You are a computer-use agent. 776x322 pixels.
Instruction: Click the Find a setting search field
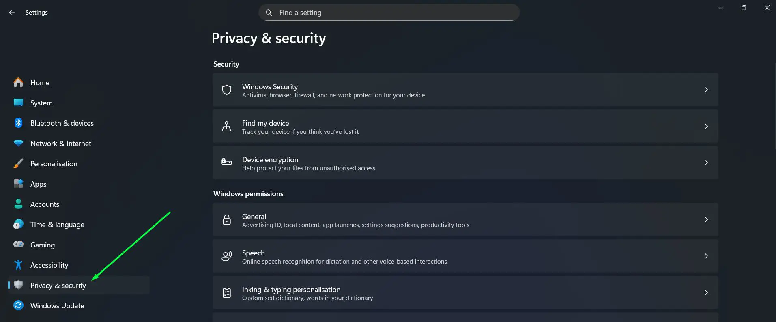pyautogui.click(x=388, y=13)
